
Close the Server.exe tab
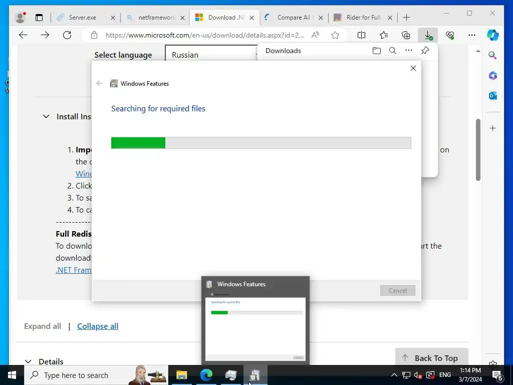coord(113,18)
